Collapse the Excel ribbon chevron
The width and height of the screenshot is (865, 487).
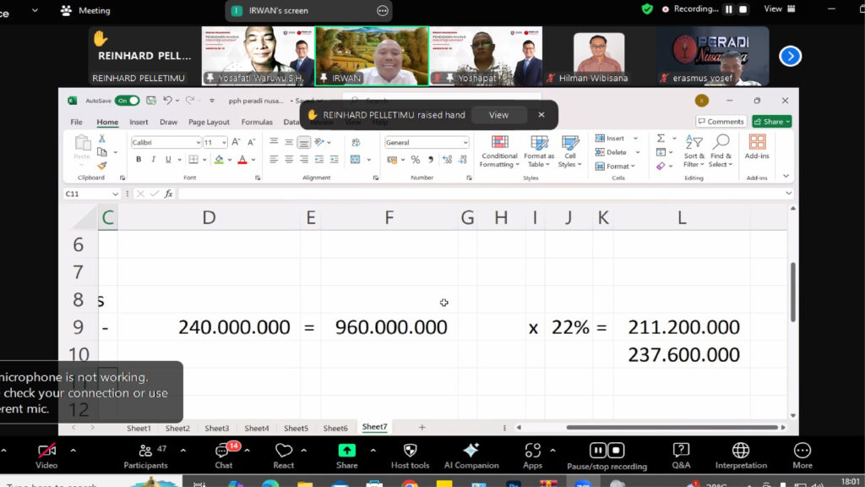pyautogui.click(x=786, y=176)
